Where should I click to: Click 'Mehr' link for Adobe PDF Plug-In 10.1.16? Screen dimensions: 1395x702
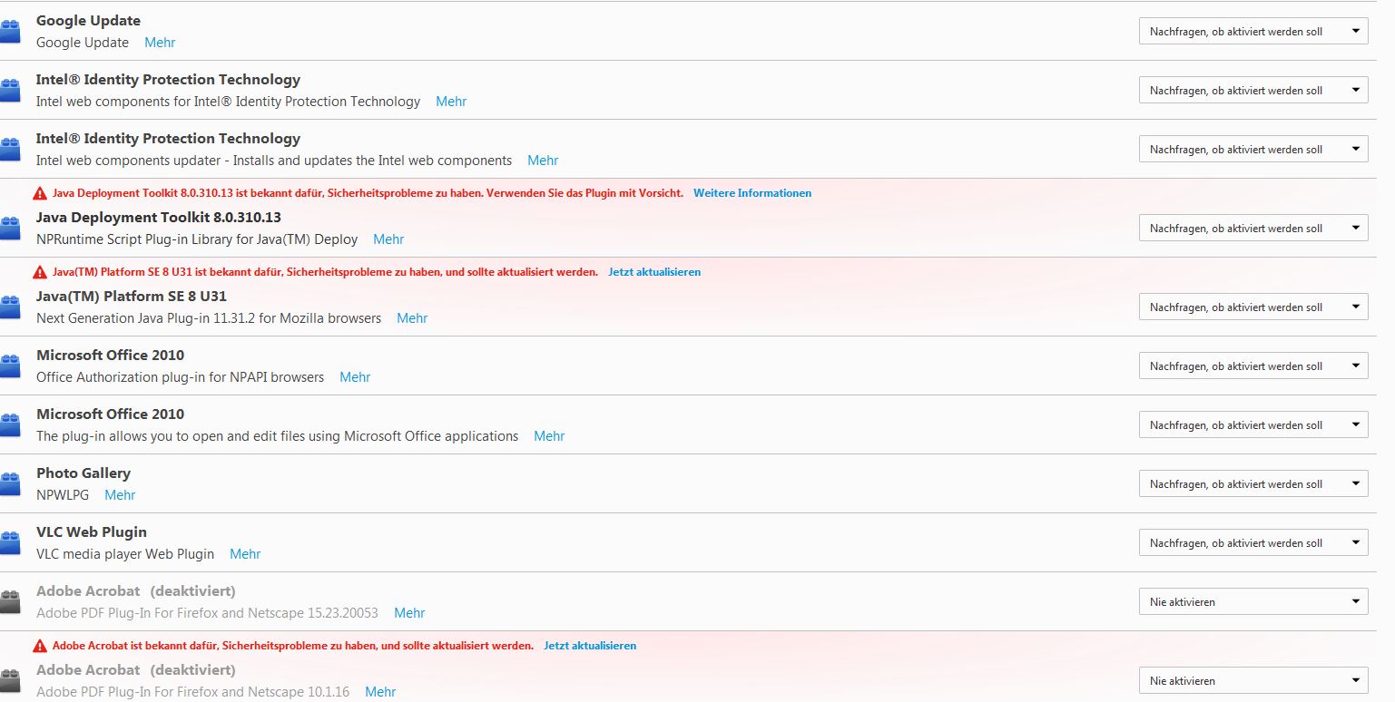[380, 692]
